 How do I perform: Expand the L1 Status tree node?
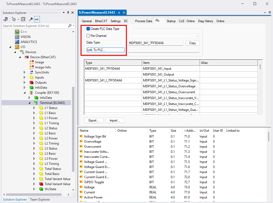pyautogui.click(x=34, y=108)
